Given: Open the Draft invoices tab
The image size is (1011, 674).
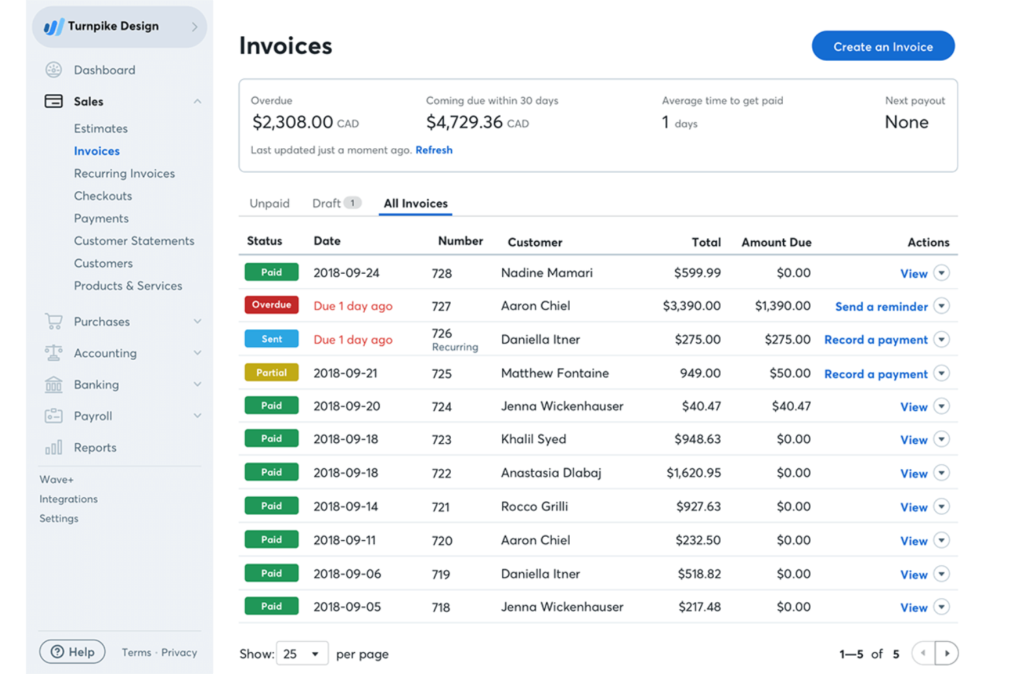Looking at the screenshot, I should tap(327, 203).
